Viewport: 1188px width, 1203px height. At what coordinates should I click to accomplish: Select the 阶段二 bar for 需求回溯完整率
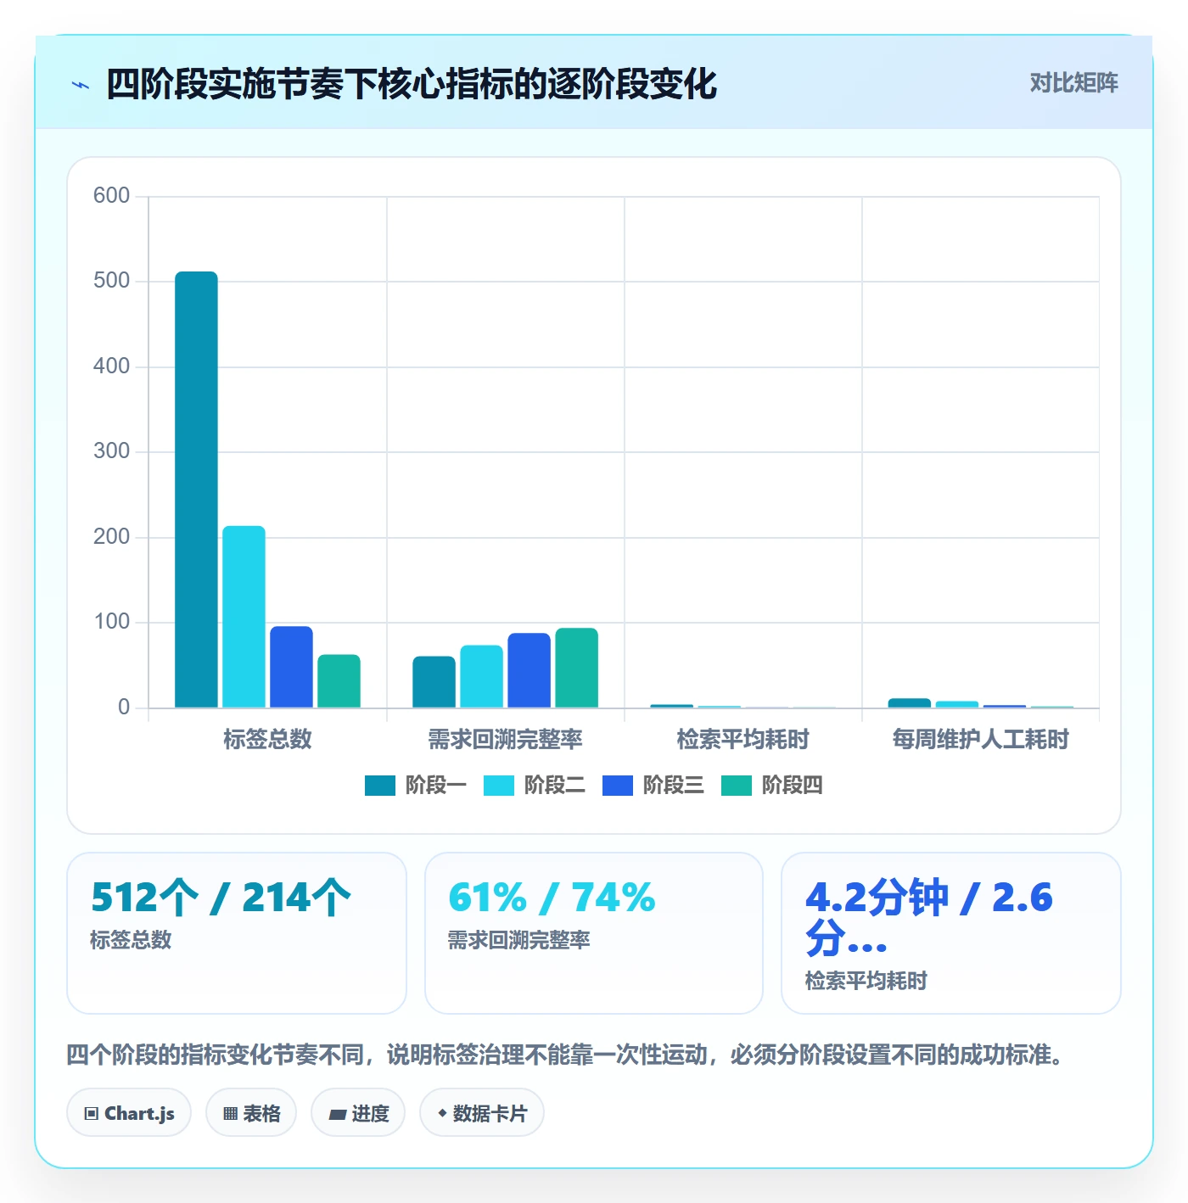click(481, 676)
